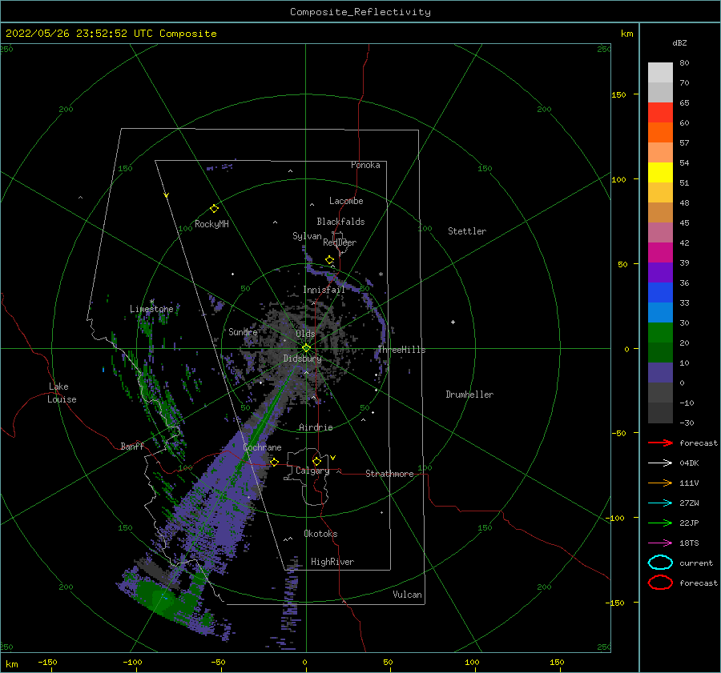
Task: Click the yellow diamond marker at Cochrane
Action: (275, 462)
